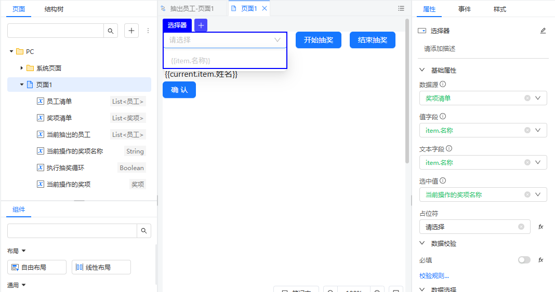555x292 pixels.
Task: Click the 奖项清单 variable icon
Action: click(x=41, y=118)
